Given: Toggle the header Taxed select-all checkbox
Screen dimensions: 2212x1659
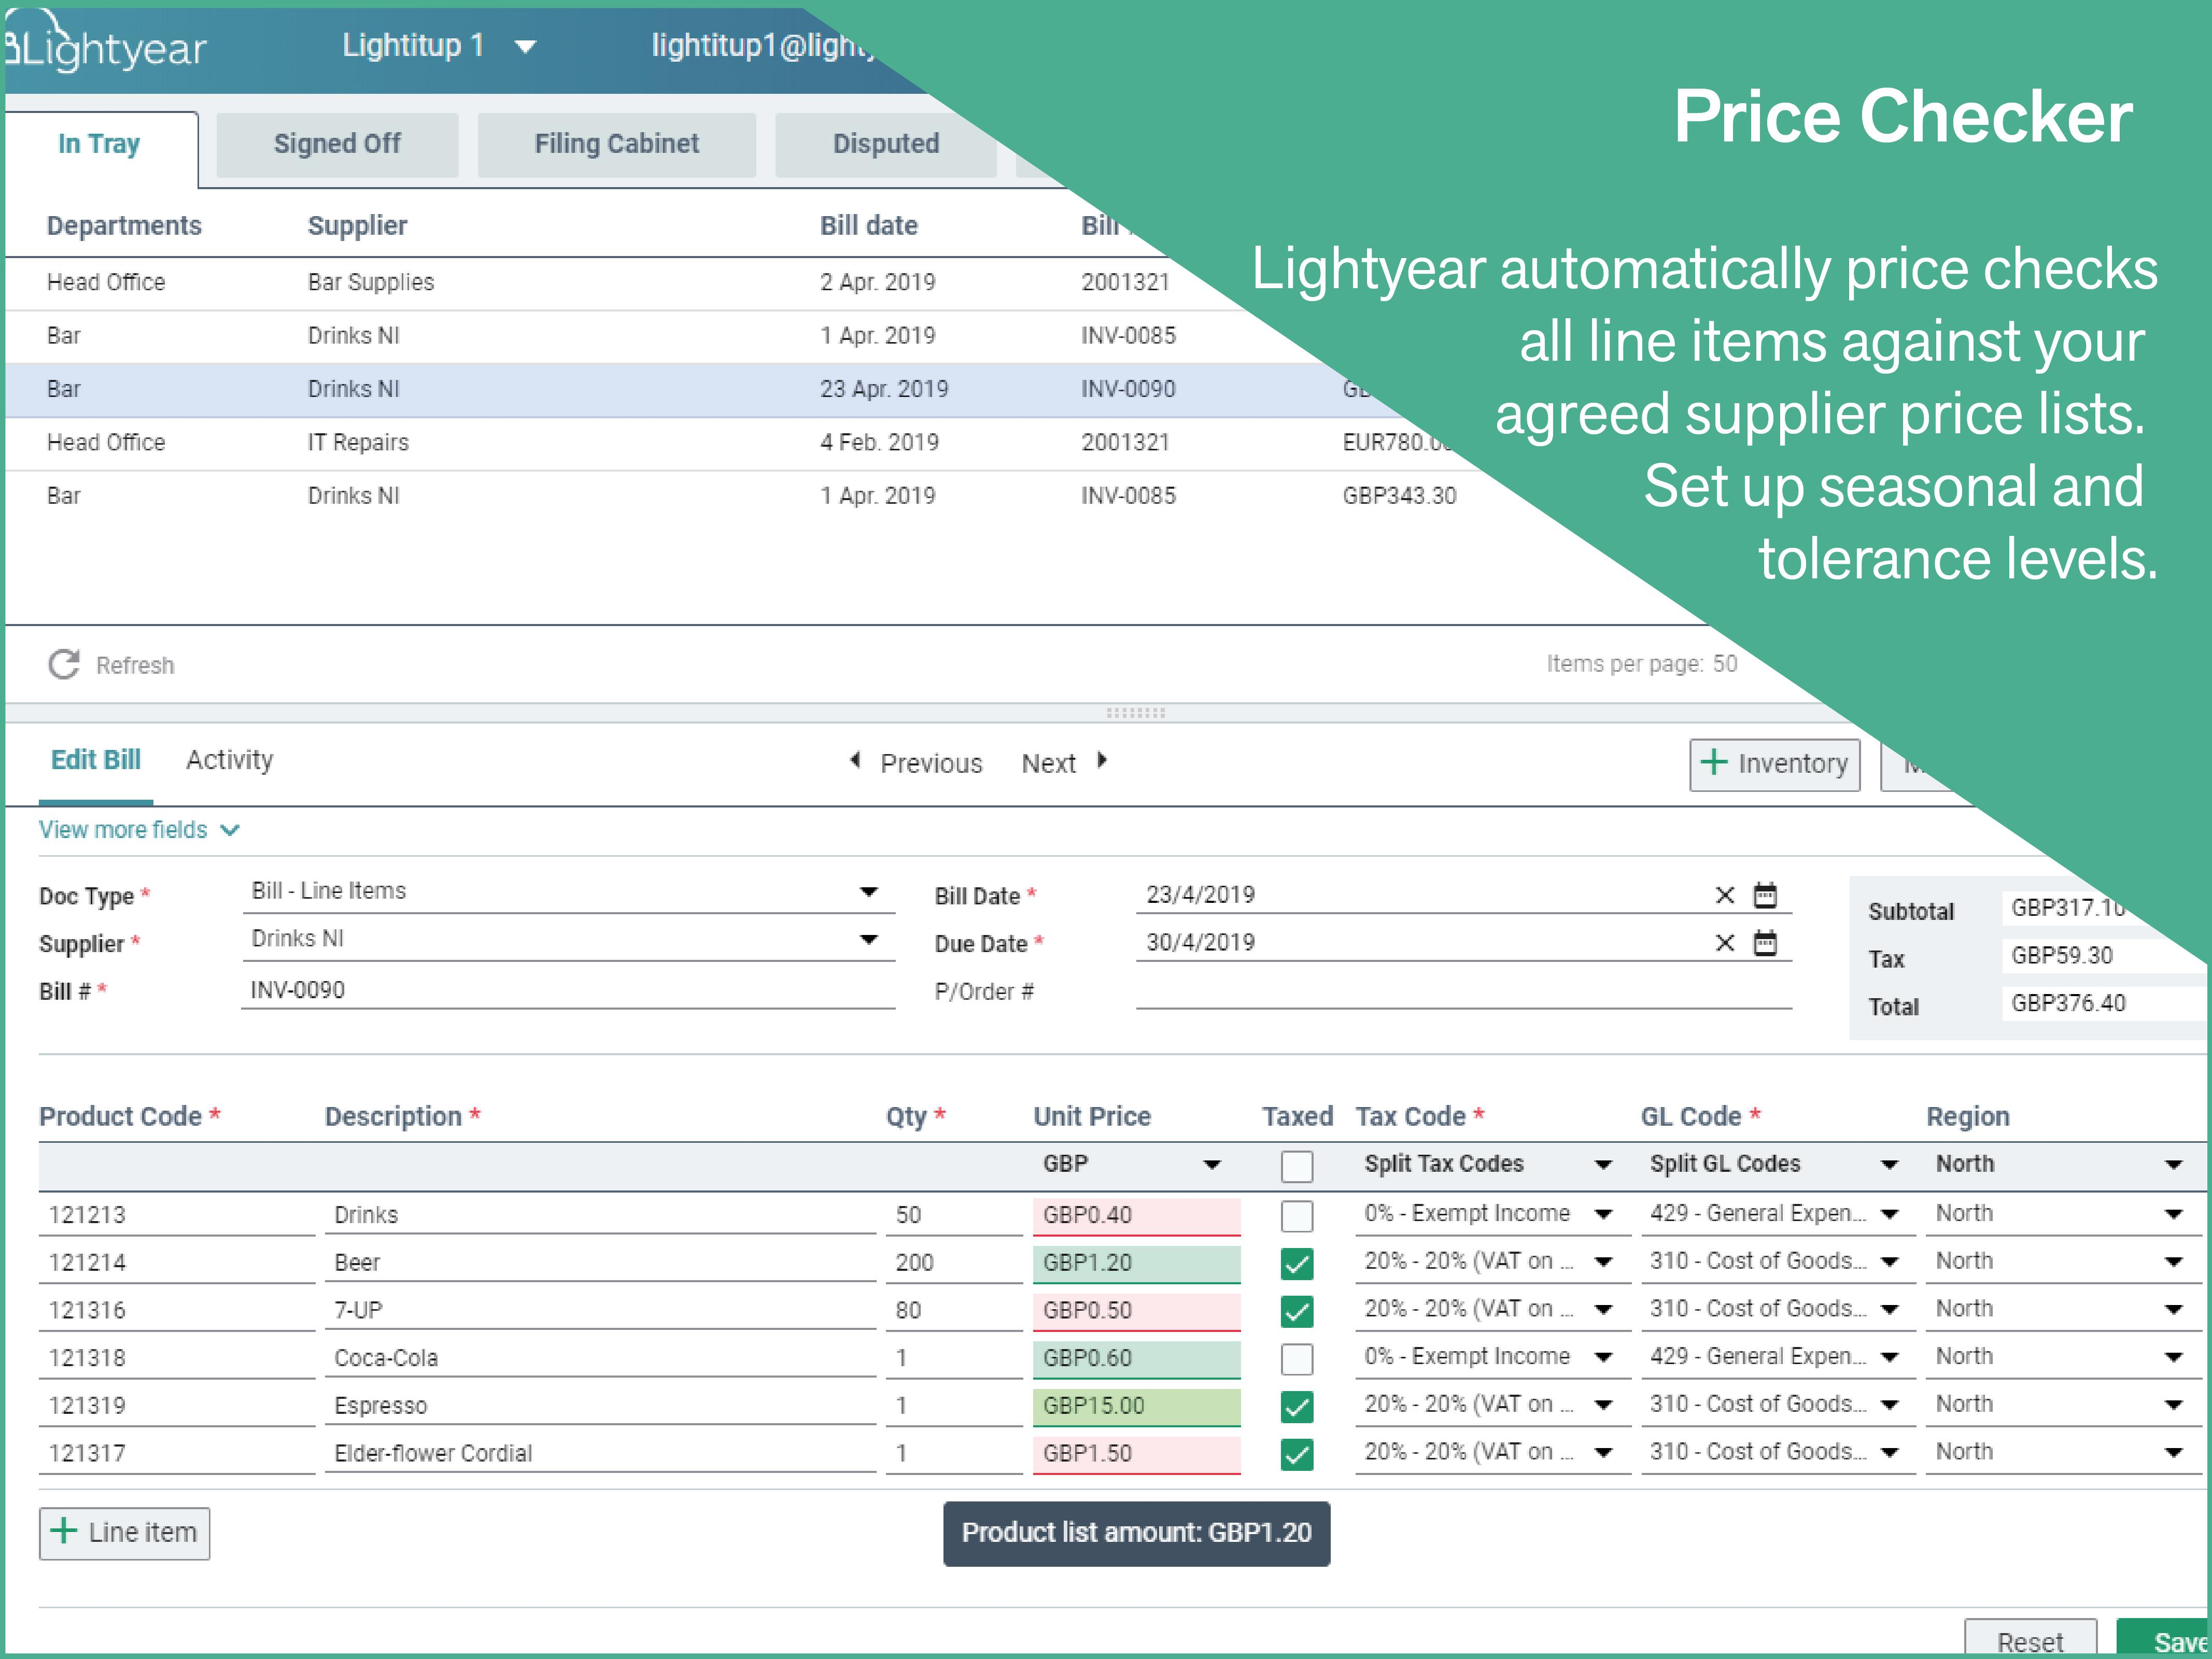Looking at the screenshot, I should pyautogui.click(x=1296, y=1166).
